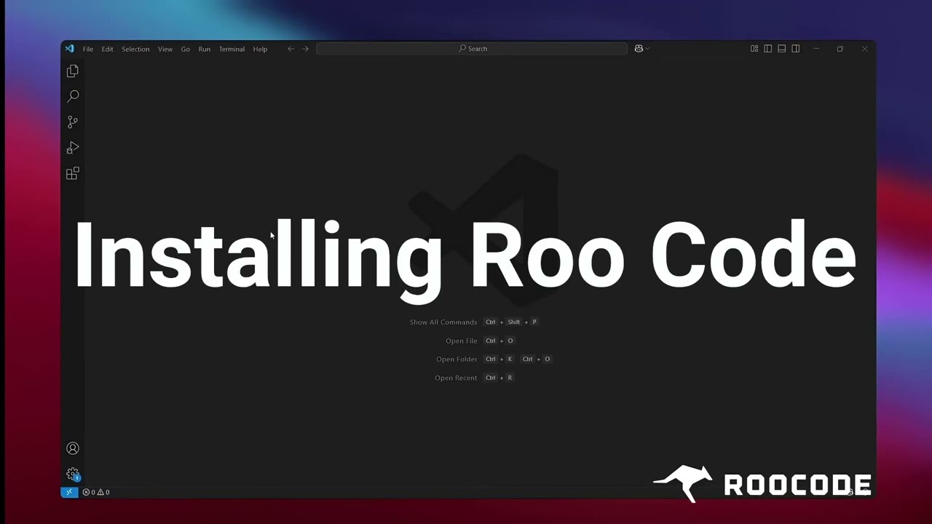Click the errors and warnings status bar item

[x=95, y=492]
